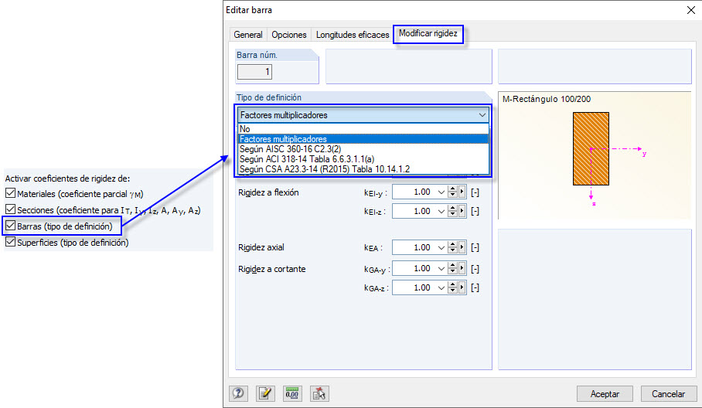The width and height of the screenshot is (702, 408).
Task: Expand the kGA-y value dropdown
Action: [441, 268]
